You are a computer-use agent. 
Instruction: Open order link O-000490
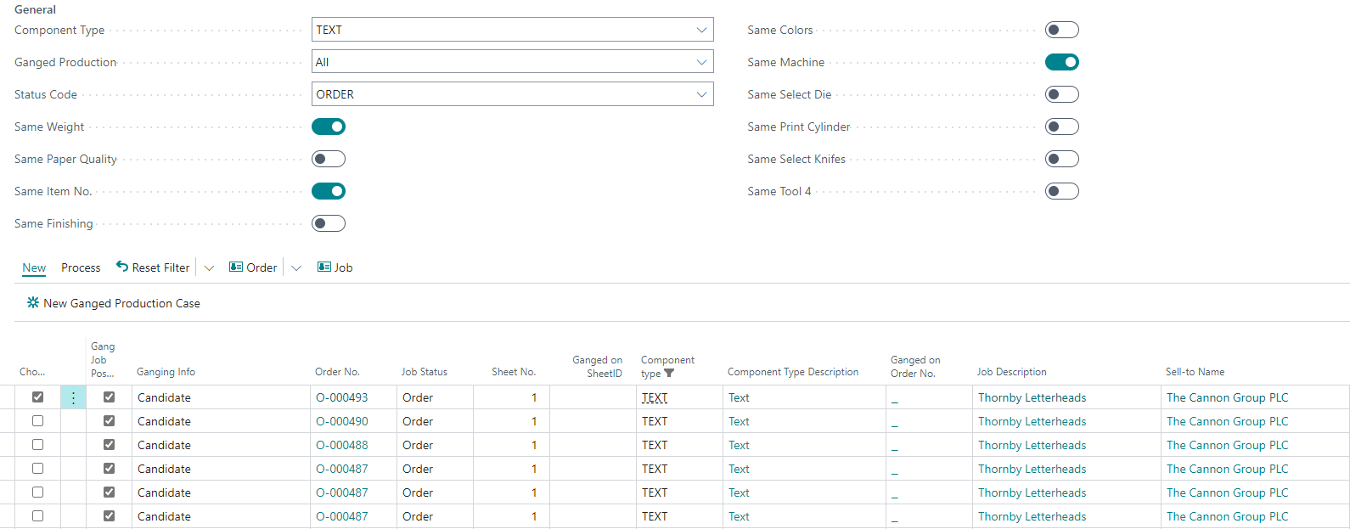[342, 421]
